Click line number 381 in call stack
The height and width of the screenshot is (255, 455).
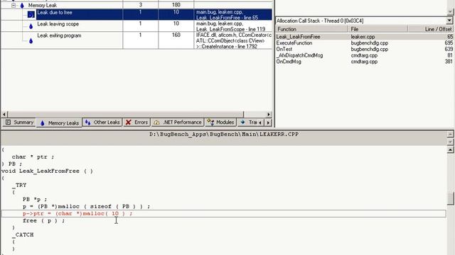449,62
